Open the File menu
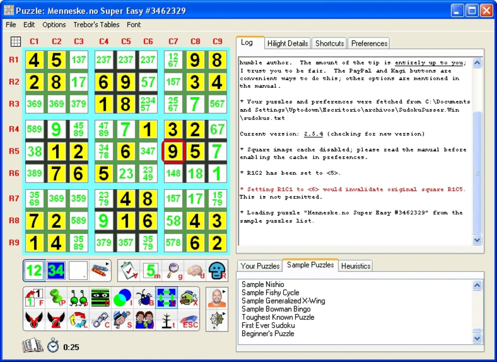Image resolution: width=497 pixels, height=362 pixels. (x=11, y=25)
